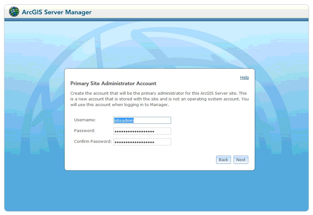Screen dimensions: 313x215
Task: Click the Confirm Password: label
Action: pyautogui.click(x=93, y=142)
